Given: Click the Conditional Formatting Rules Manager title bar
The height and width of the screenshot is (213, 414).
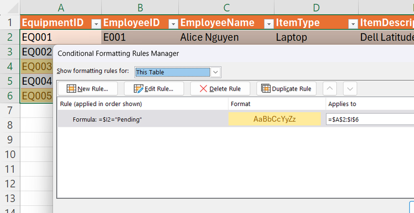Looking at the screenshot, I should tap(233, 54).
